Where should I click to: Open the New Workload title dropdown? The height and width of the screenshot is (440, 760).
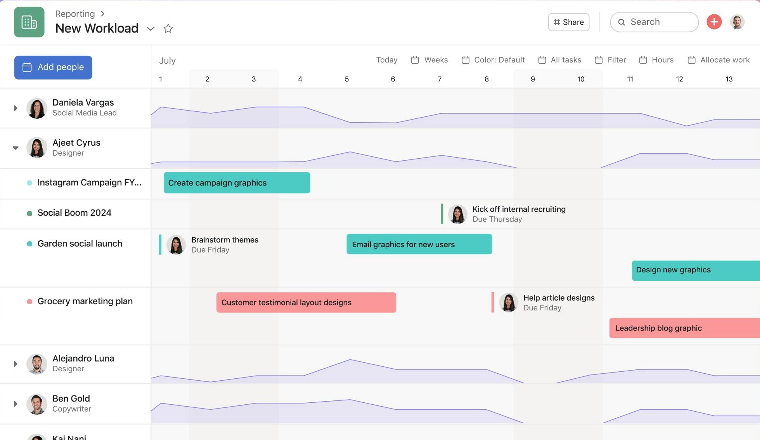pos(151,28)
